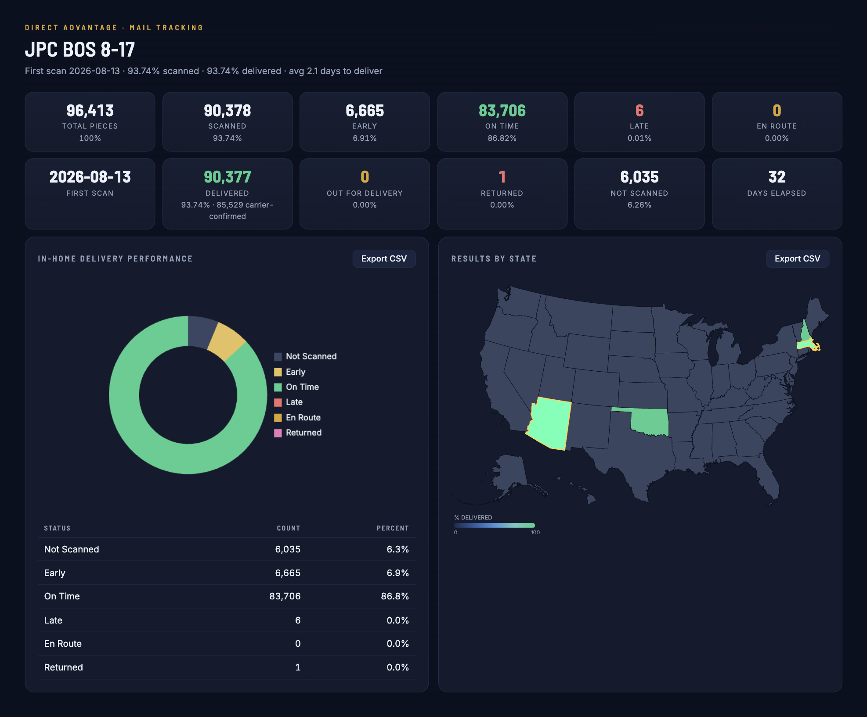Viewport: 867px width, 717px height.
Task: Click the In-Home Delivery Performance heading
Action: tap(115, 259)
